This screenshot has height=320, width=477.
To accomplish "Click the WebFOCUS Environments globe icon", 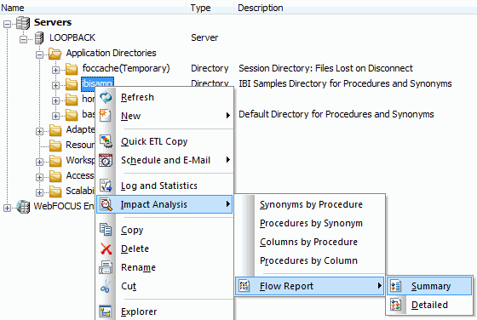I will tap(23, 207).
